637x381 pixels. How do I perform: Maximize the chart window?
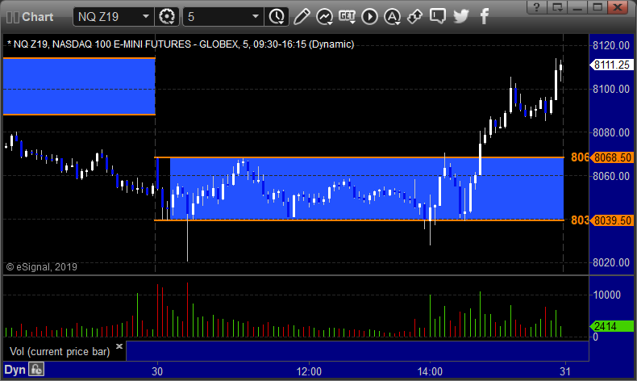[597, 7]
